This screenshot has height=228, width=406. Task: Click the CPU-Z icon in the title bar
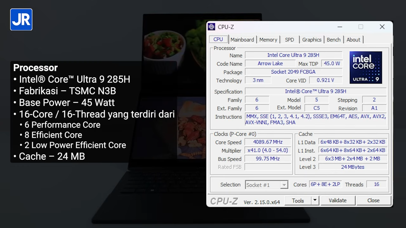(211, 27)
